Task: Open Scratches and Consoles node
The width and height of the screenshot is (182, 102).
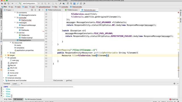Action: [17, 80]
